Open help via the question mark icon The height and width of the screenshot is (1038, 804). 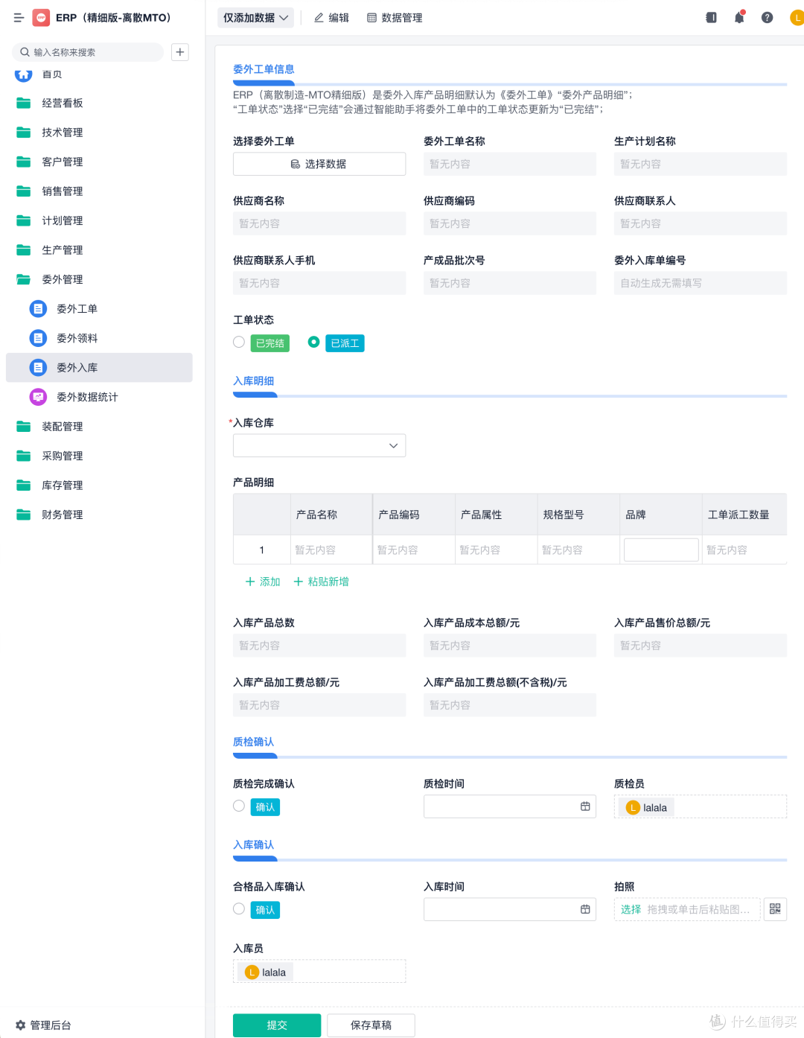767,18
